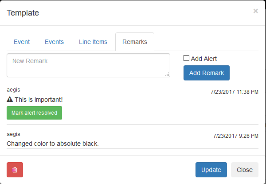This screenshot has width=266, height=184.
Task: Click the red trash delete button
Action: (15, 170)
